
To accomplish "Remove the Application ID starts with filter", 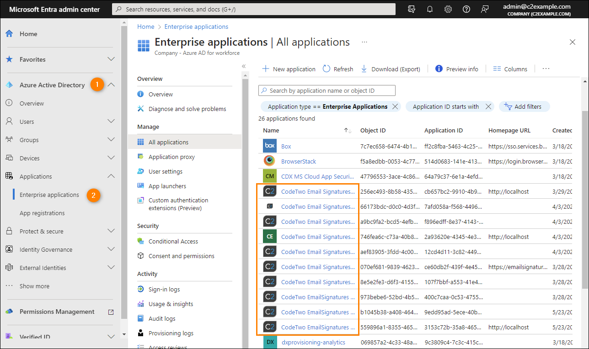I will 488,106.
